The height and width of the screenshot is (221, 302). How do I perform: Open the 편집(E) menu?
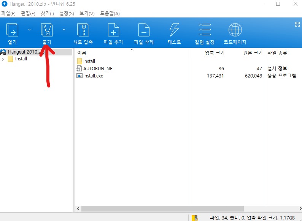tap(28, 14)
